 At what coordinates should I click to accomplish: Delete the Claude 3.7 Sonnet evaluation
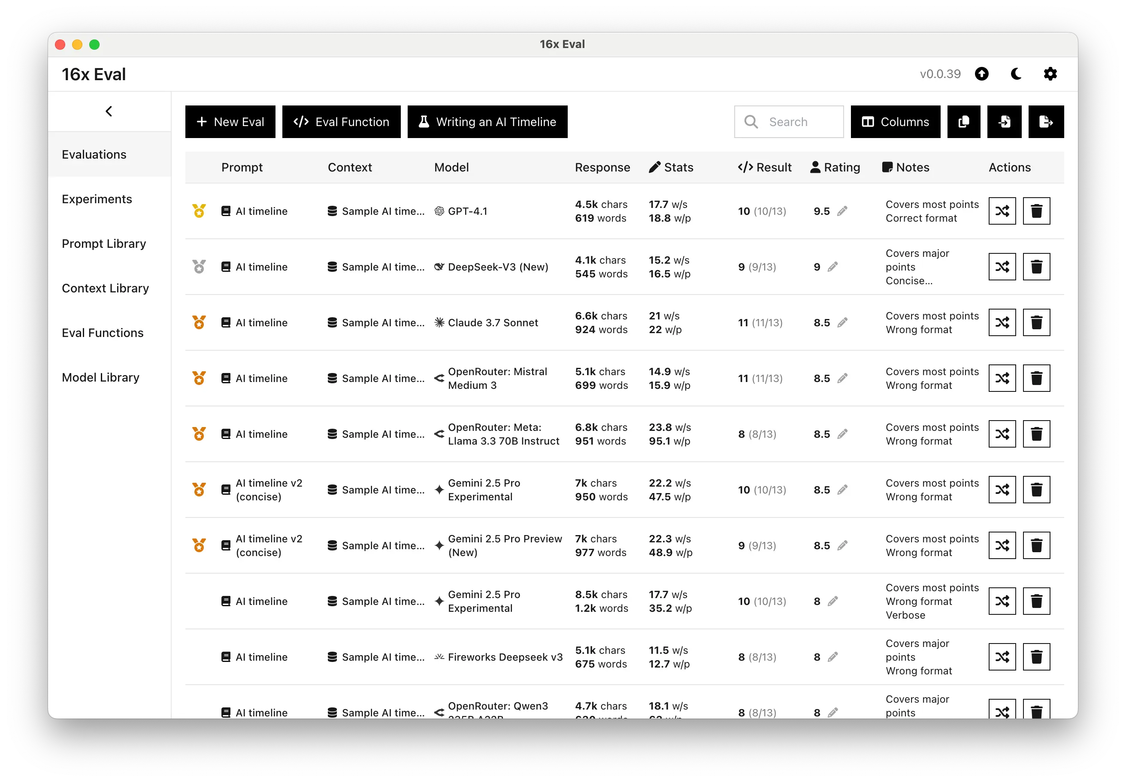coord(1036,323)
